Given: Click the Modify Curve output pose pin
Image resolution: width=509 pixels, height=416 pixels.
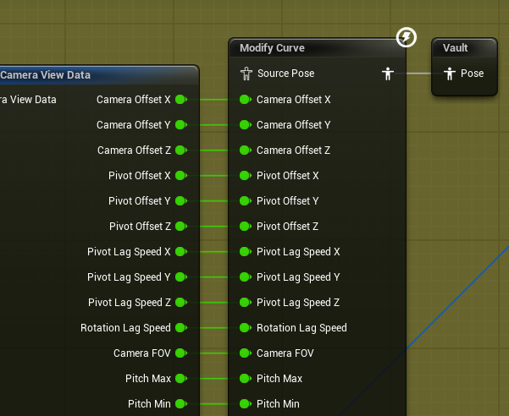Looking at the screenshot, I should [x=388, y=74].
